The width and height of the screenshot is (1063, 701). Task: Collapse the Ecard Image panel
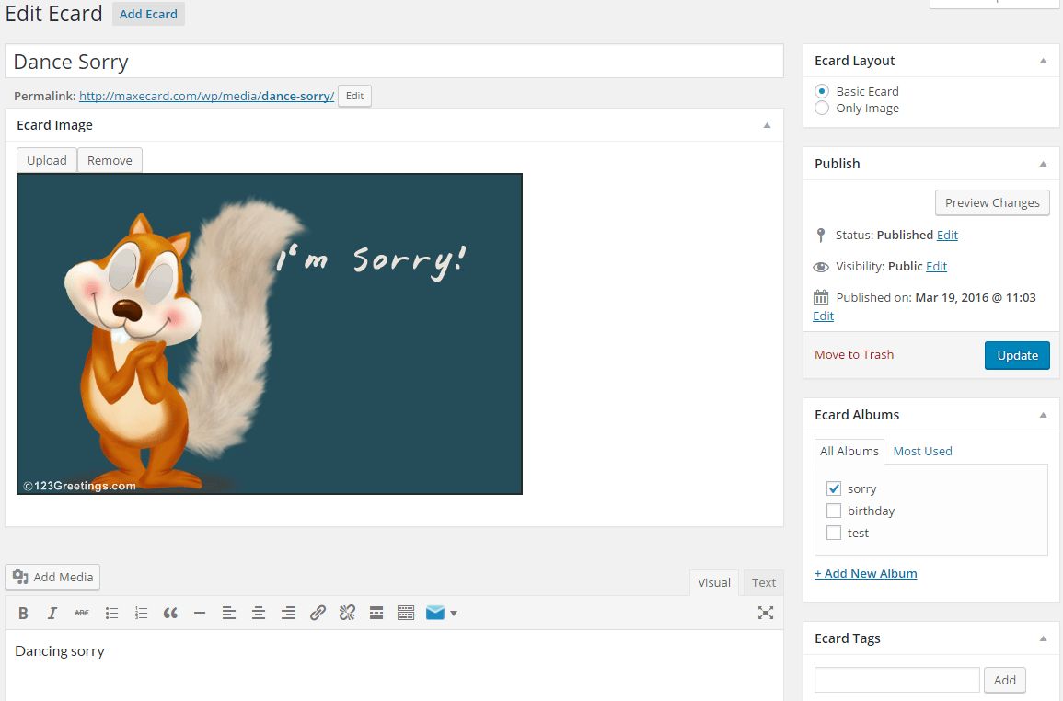767,125
